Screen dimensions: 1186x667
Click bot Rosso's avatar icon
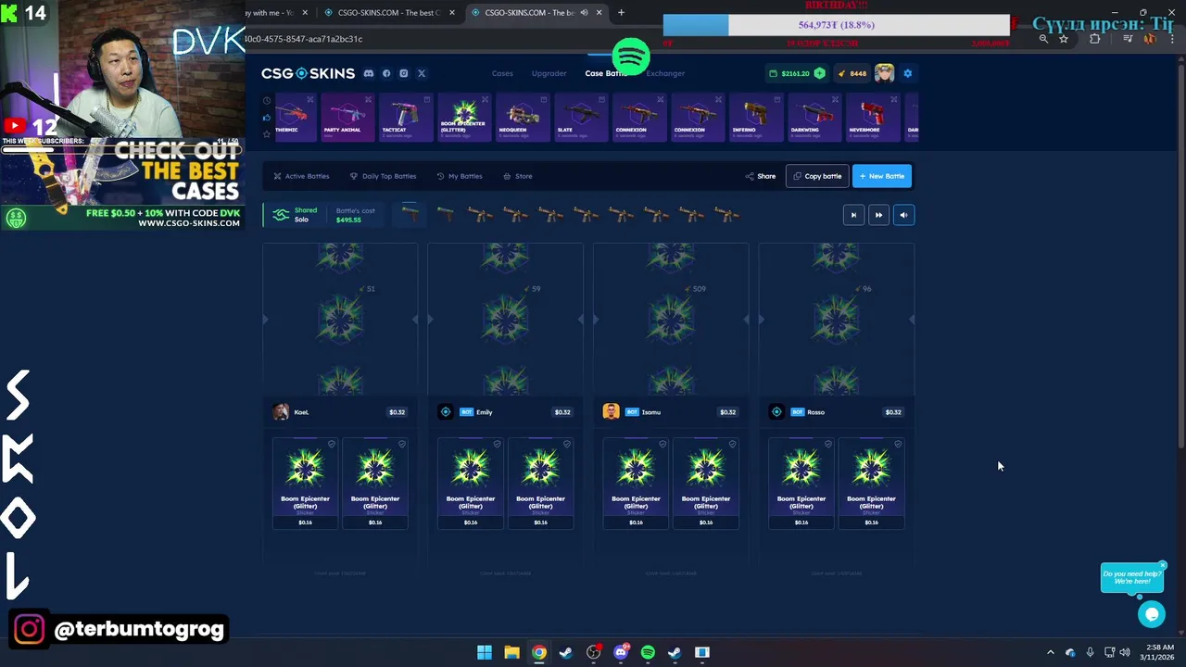[x=776, y=412]
